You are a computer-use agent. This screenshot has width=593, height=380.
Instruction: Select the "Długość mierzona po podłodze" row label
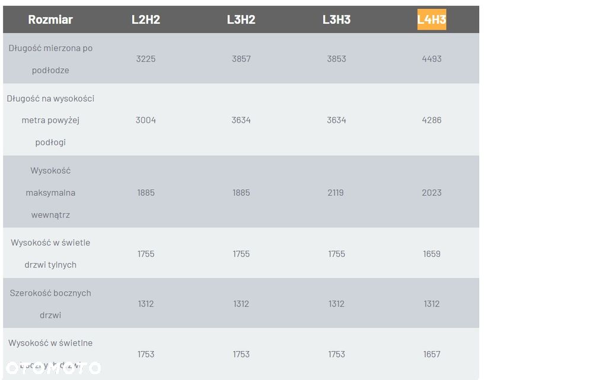[50, 59]
